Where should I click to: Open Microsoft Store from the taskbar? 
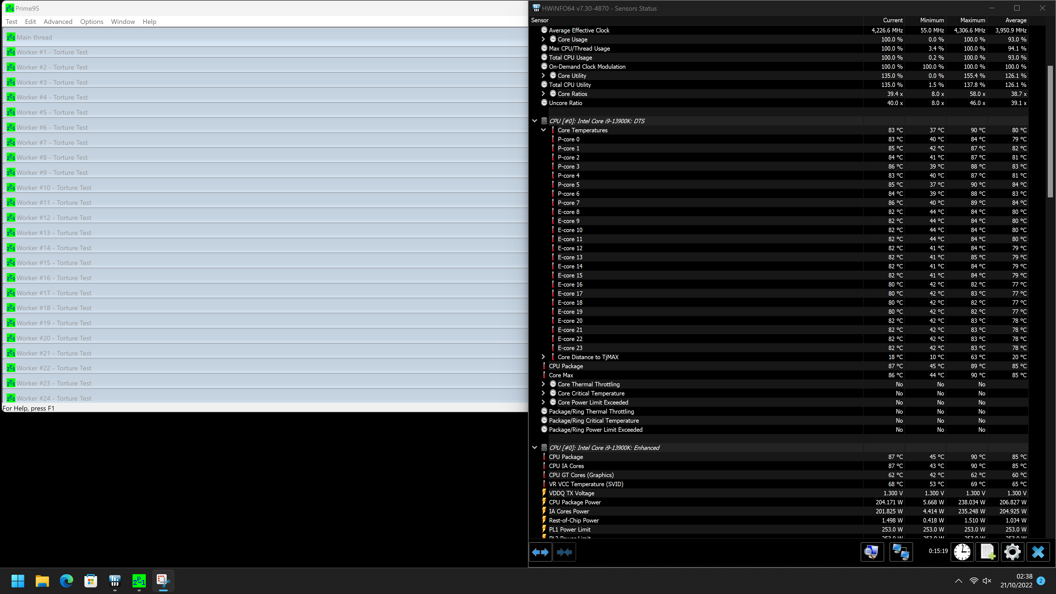point(90,581)
